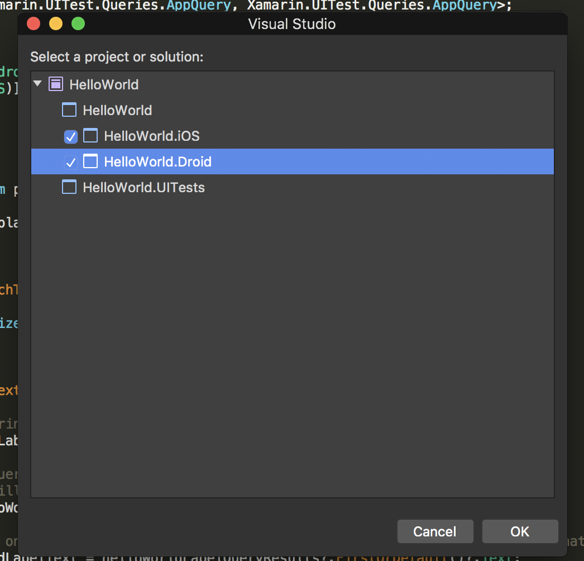Click the HelloWorld.Droid project icon
The image size is (584, 561).
click(90, 161)
